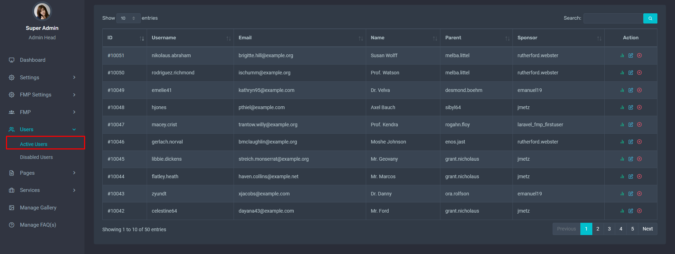Open stats chart icon for nikolaus.abraham
The image size is (675, 254).
pos(622,55)
